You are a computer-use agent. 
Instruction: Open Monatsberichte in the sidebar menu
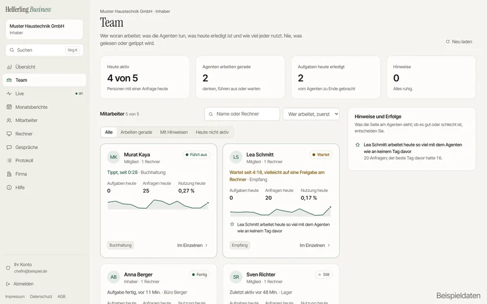click(x=44, y=107)
